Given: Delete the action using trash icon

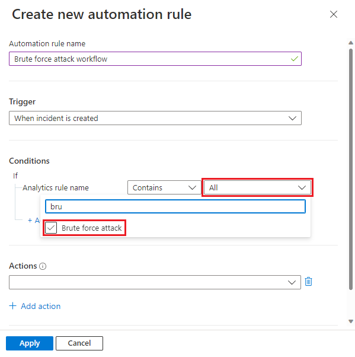Looking at the screenshot, I should pyautogui.click(x=308, y=282).
